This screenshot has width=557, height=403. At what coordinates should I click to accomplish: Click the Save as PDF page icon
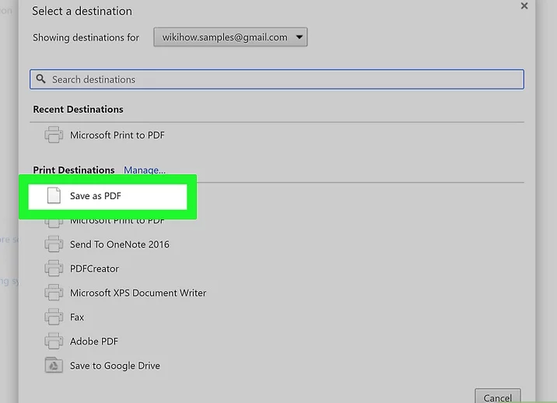coord(54,196)
